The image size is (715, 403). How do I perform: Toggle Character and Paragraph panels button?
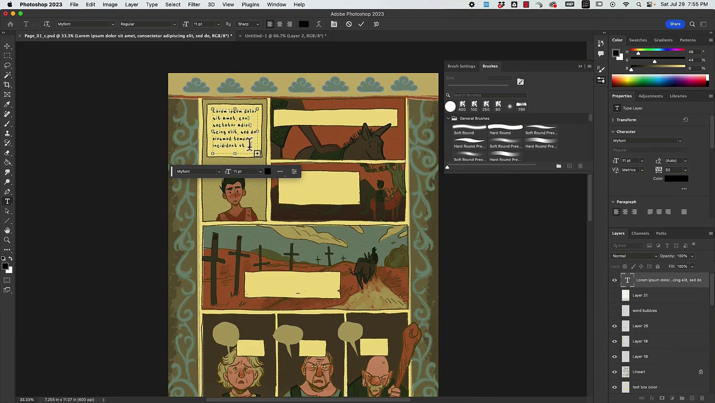[x=334, y=24]
